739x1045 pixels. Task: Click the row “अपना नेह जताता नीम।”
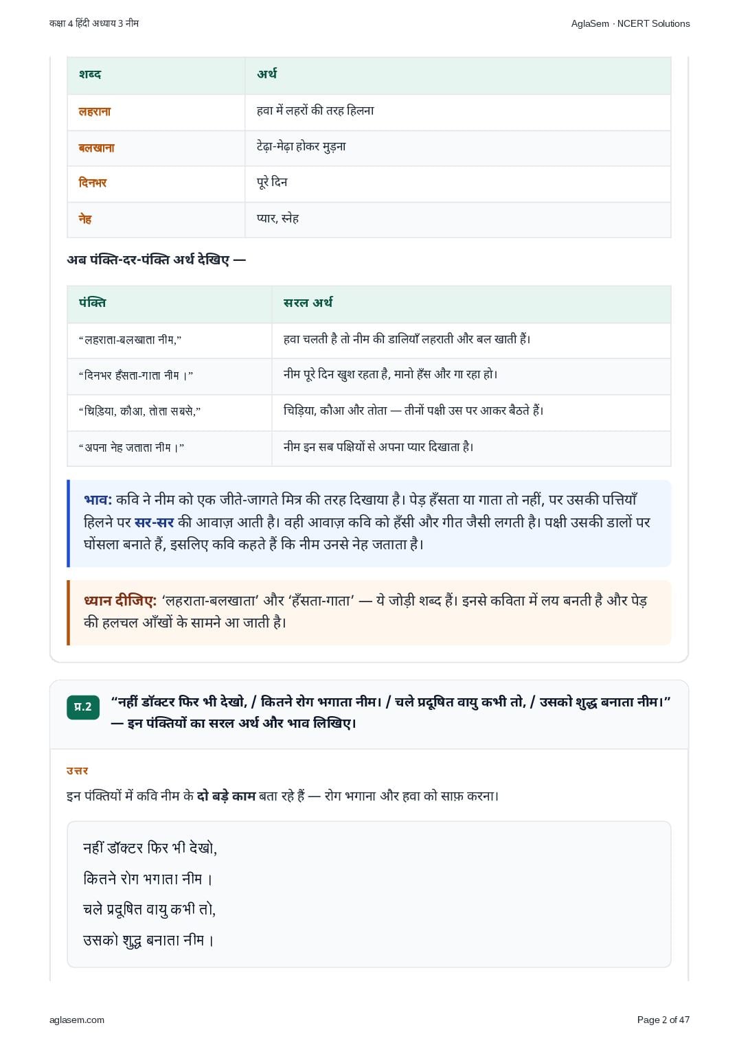click(369, 448)
